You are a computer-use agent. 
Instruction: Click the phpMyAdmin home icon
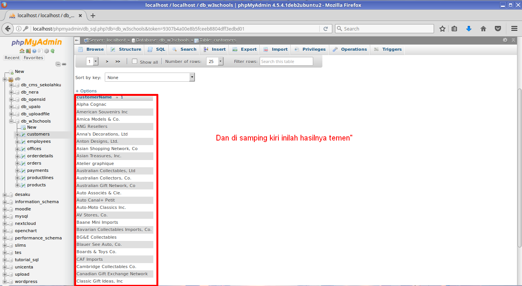tap(22, 51)
